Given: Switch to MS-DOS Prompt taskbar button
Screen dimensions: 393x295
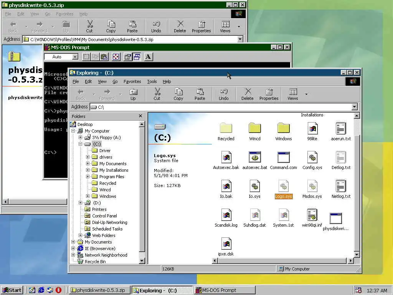Looking at the screenshot, I should [x=225, y=290].
